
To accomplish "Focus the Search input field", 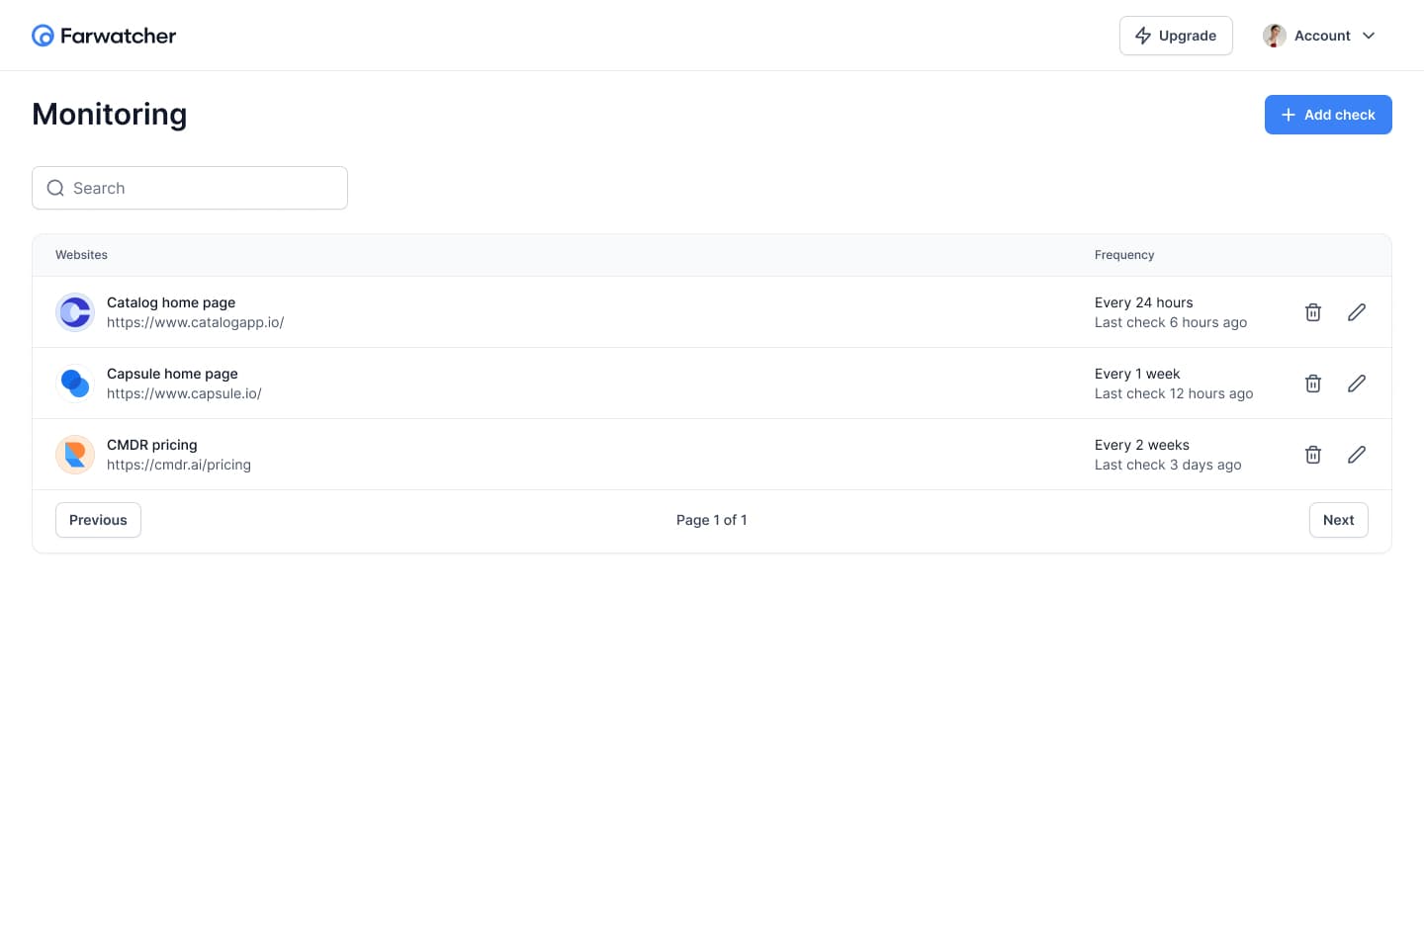I will click(198, 188).
